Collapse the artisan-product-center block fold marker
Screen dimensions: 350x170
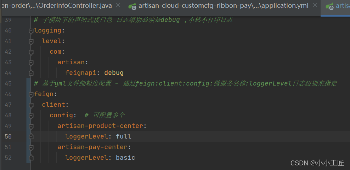[31, 126]
